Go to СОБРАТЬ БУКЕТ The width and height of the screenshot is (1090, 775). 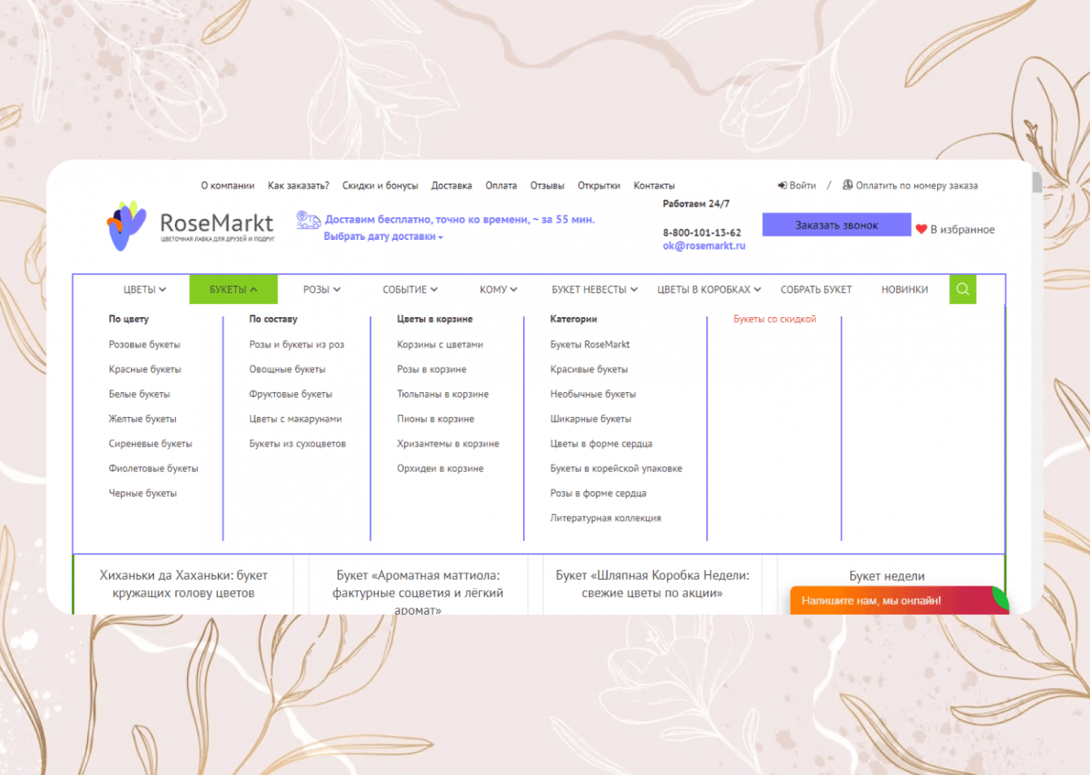click(816, 290)
